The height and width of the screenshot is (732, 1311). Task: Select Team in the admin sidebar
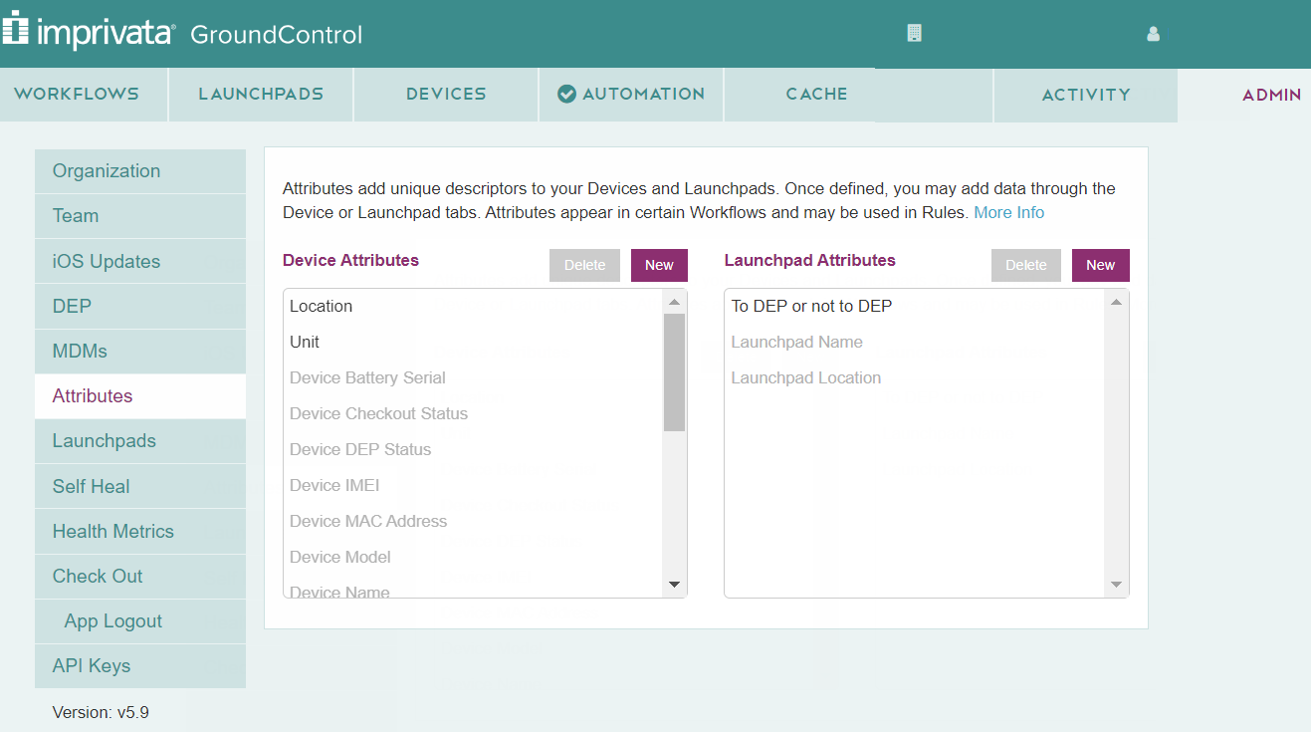140,216
